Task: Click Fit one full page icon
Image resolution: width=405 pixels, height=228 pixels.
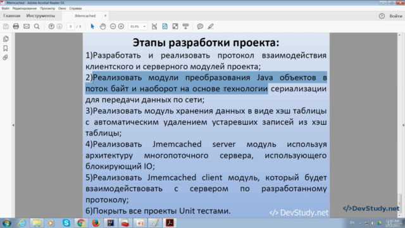Action: [165, 27]
